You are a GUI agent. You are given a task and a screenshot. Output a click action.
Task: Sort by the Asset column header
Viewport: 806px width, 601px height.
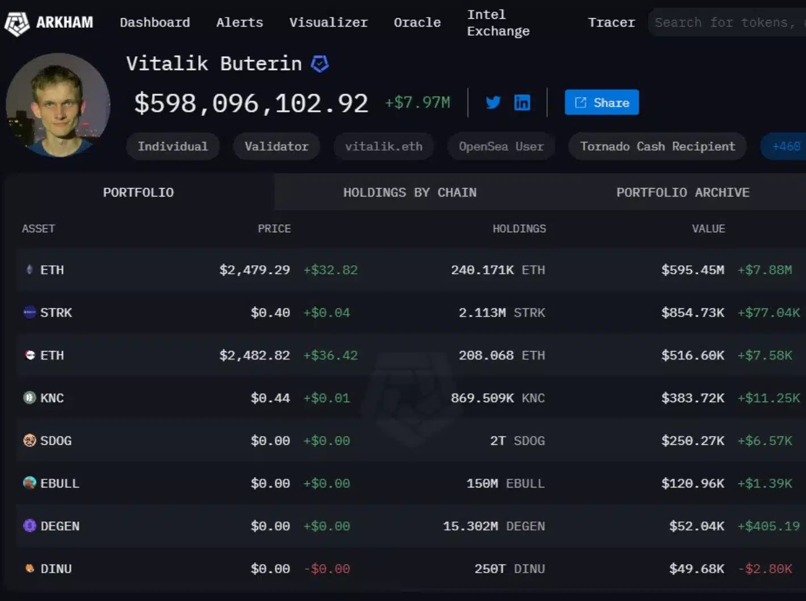click(x=39, y=228)
